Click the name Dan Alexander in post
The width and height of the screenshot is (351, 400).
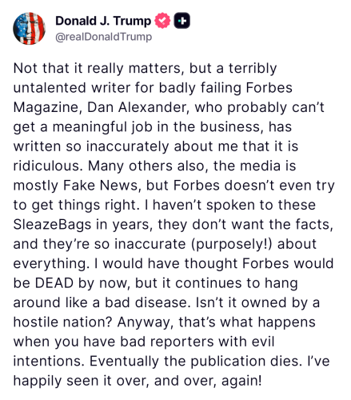coord(138,107)
